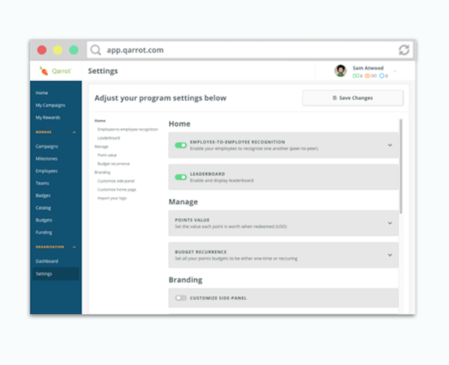Click Sam Atwood's profile avatar
The height and width of the screenshot is (365, 449).
click(x=340, y=71)
